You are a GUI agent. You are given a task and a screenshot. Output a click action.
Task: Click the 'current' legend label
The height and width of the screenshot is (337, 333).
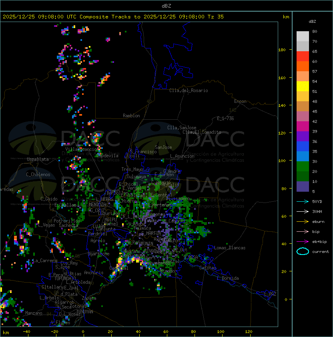[321, 252]
